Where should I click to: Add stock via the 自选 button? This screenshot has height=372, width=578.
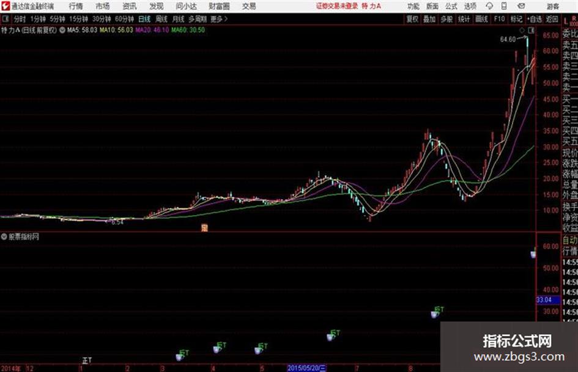click(535, 19)
